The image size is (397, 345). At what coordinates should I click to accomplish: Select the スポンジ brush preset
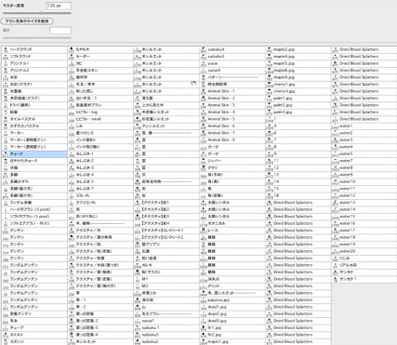(x=34, y=341)
